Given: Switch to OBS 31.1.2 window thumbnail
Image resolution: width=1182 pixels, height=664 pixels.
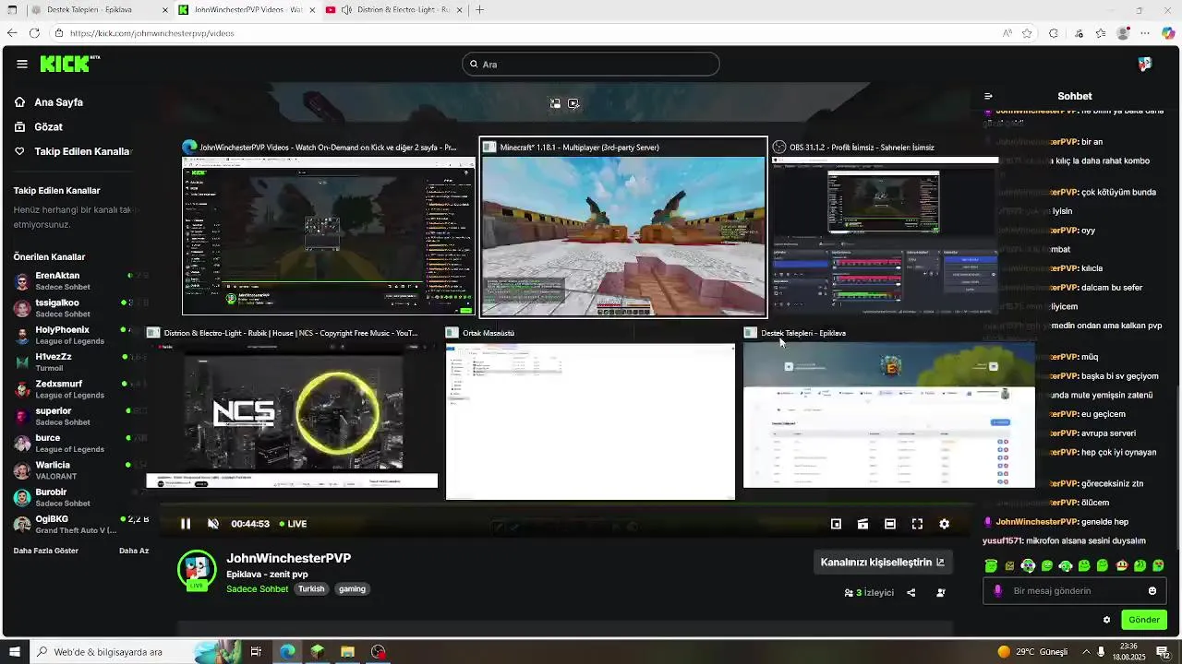Looking at the screenshot, I should 885,228.
